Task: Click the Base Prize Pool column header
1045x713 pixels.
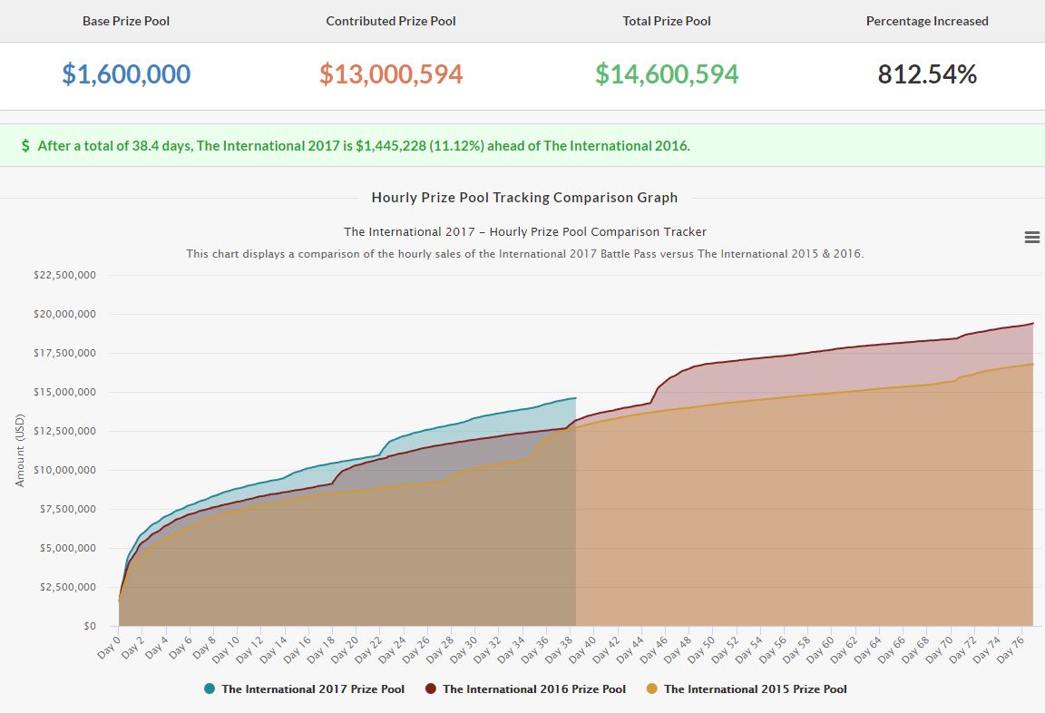Action: pos(126,21)
